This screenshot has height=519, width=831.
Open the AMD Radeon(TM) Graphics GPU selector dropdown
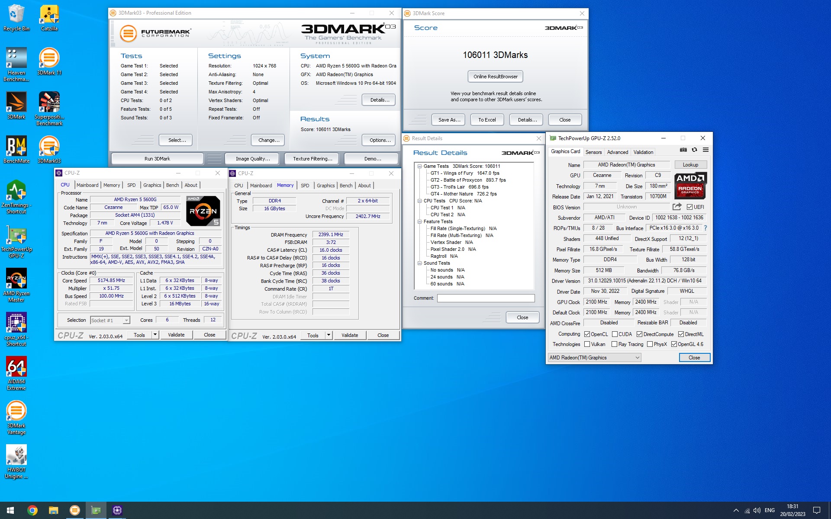tap(594, 358)
